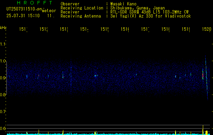Image resolution: width=213 pixels, height=135 pixels.
Task: Click the 1.0 kHz axis label
Action: pos(3,61)
